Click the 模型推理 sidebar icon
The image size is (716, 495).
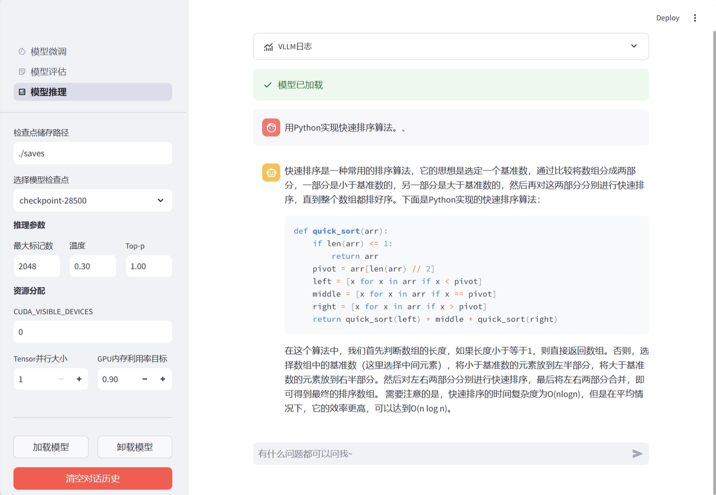[22, 92]
